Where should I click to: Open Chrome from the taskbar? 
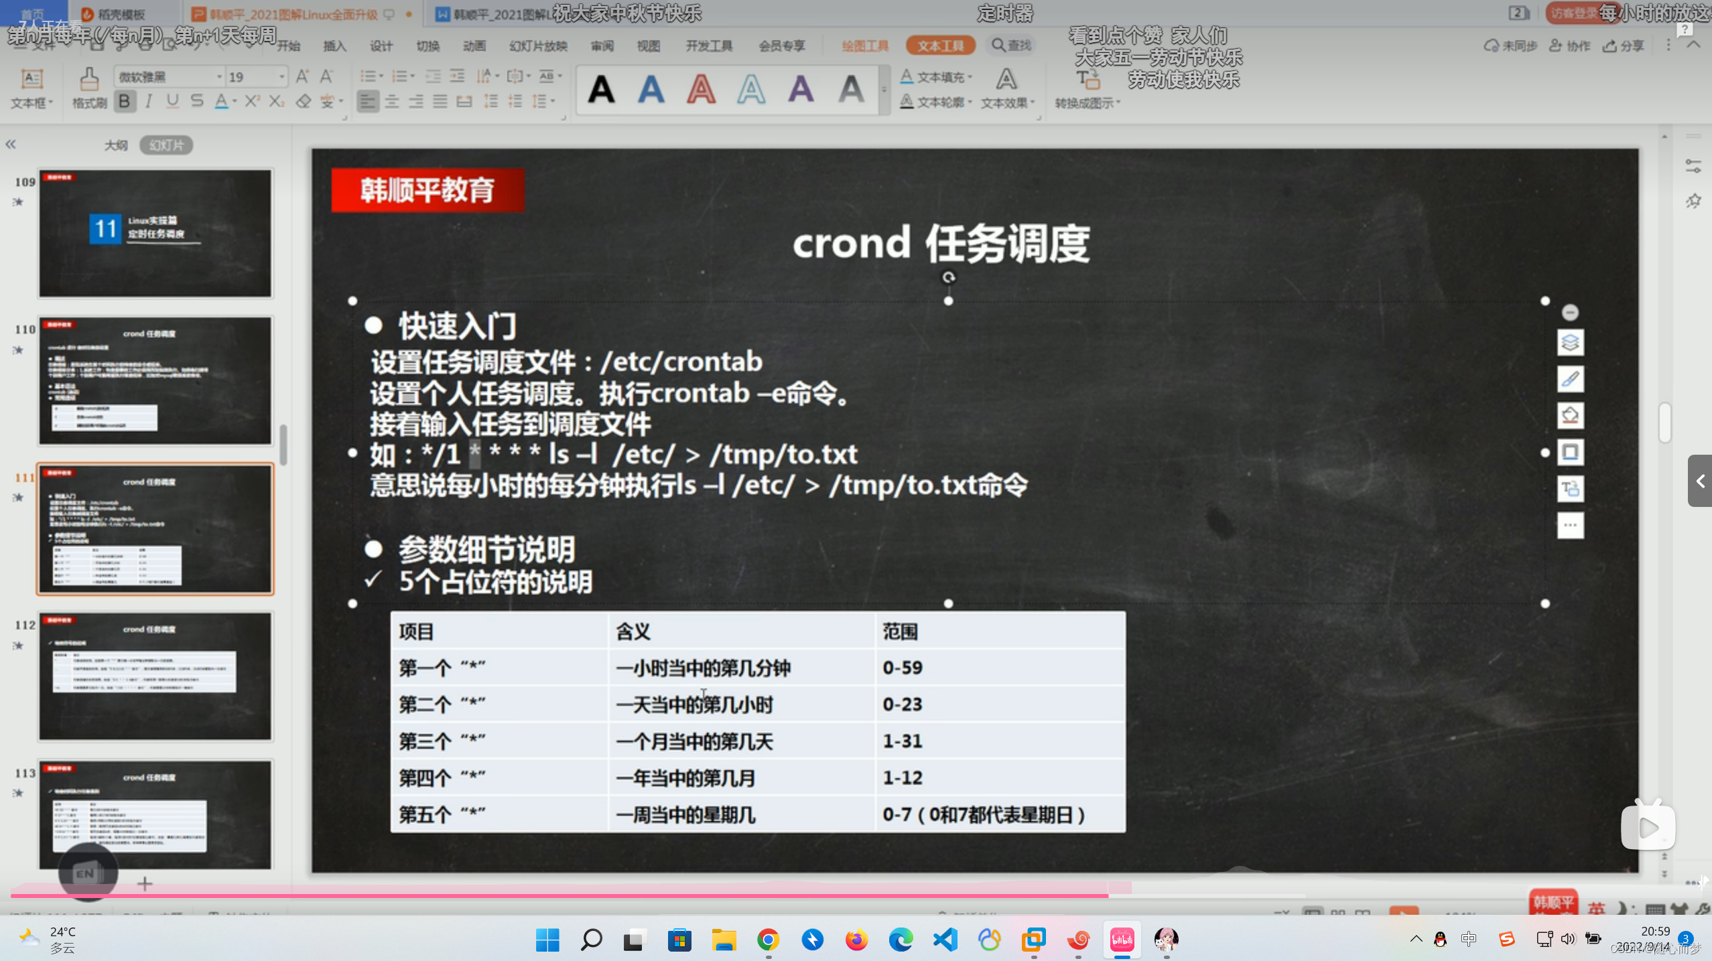tap(768, 940)
